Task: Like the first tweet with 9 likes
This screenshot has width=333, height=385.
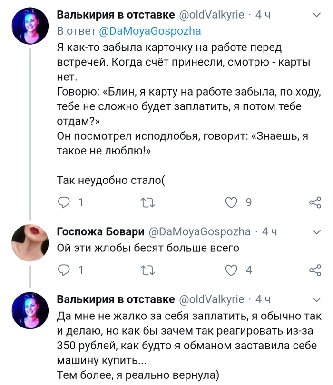Action: click(231, 203)
